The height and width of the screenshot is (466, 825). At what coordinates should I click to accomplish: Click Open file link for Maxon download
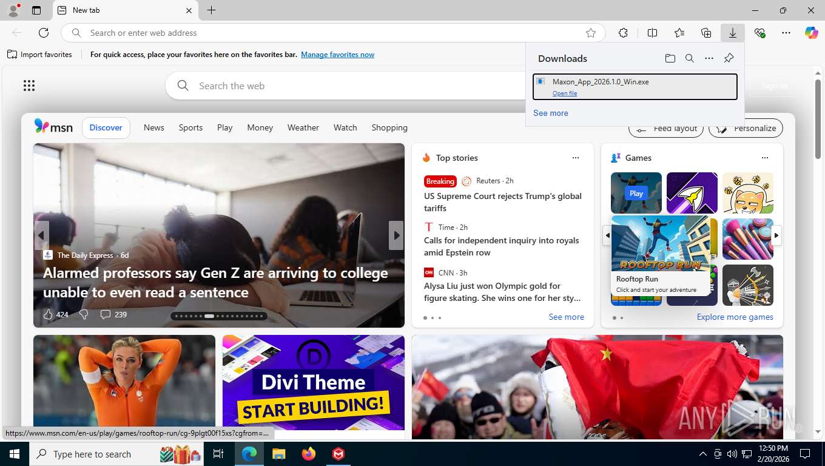pos(565,93)
